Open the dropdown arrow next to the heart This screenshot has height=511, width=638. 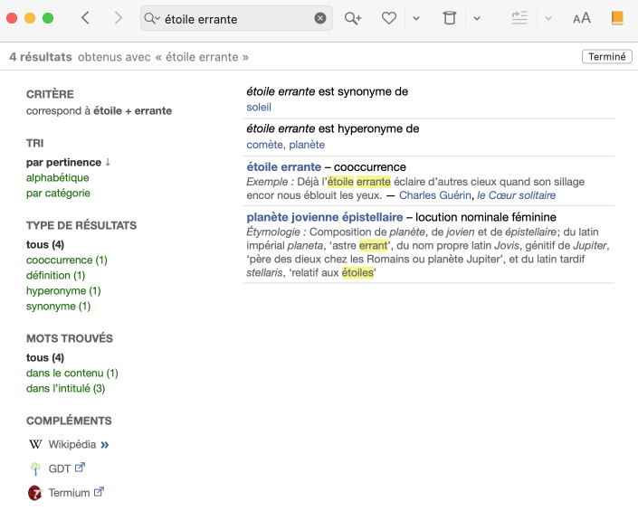point(415,18)
